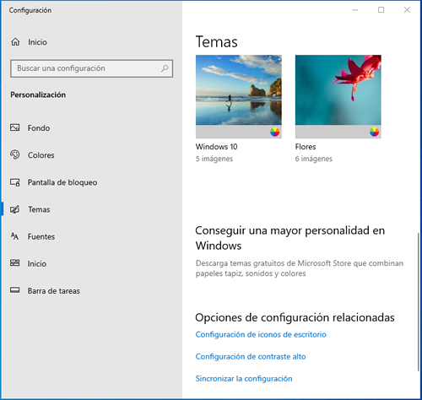
Task: Open the Colores settings page
Action: click(x=41, y=155)
